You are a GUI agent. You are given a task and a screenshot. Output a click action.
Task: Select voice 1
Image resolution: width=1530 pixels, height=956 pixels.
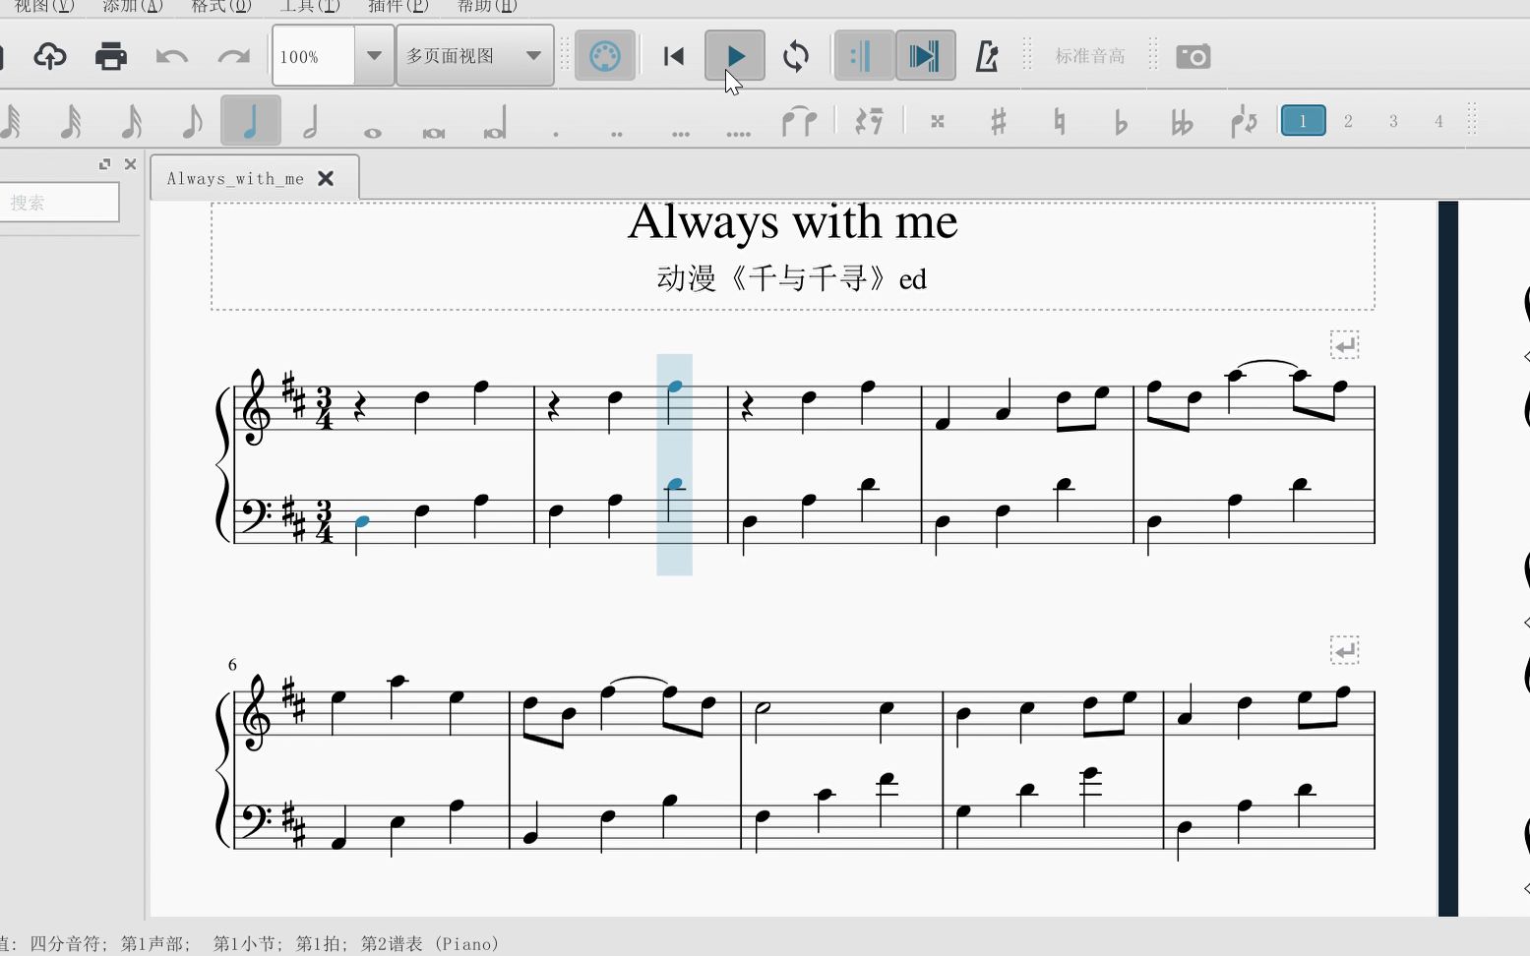click(1303, 121)
